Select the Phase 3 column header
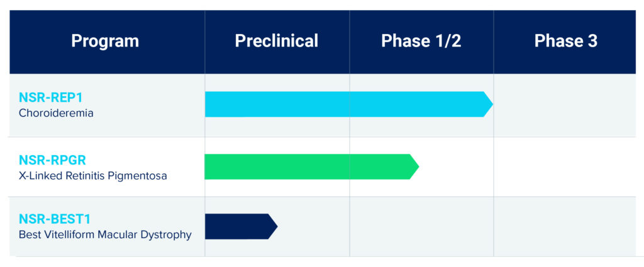Viewport: 644px width, 267px height. pyautogui.click(x=565, y=41)
